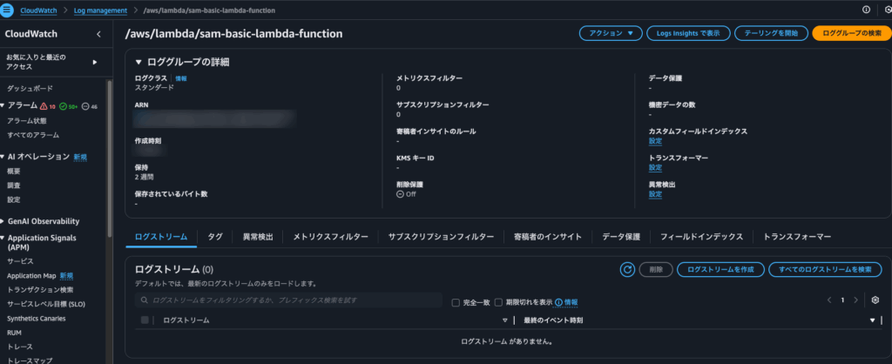
Task: Collapse the CloudWatch sidebar with the chevron
Action: (98, 34)
